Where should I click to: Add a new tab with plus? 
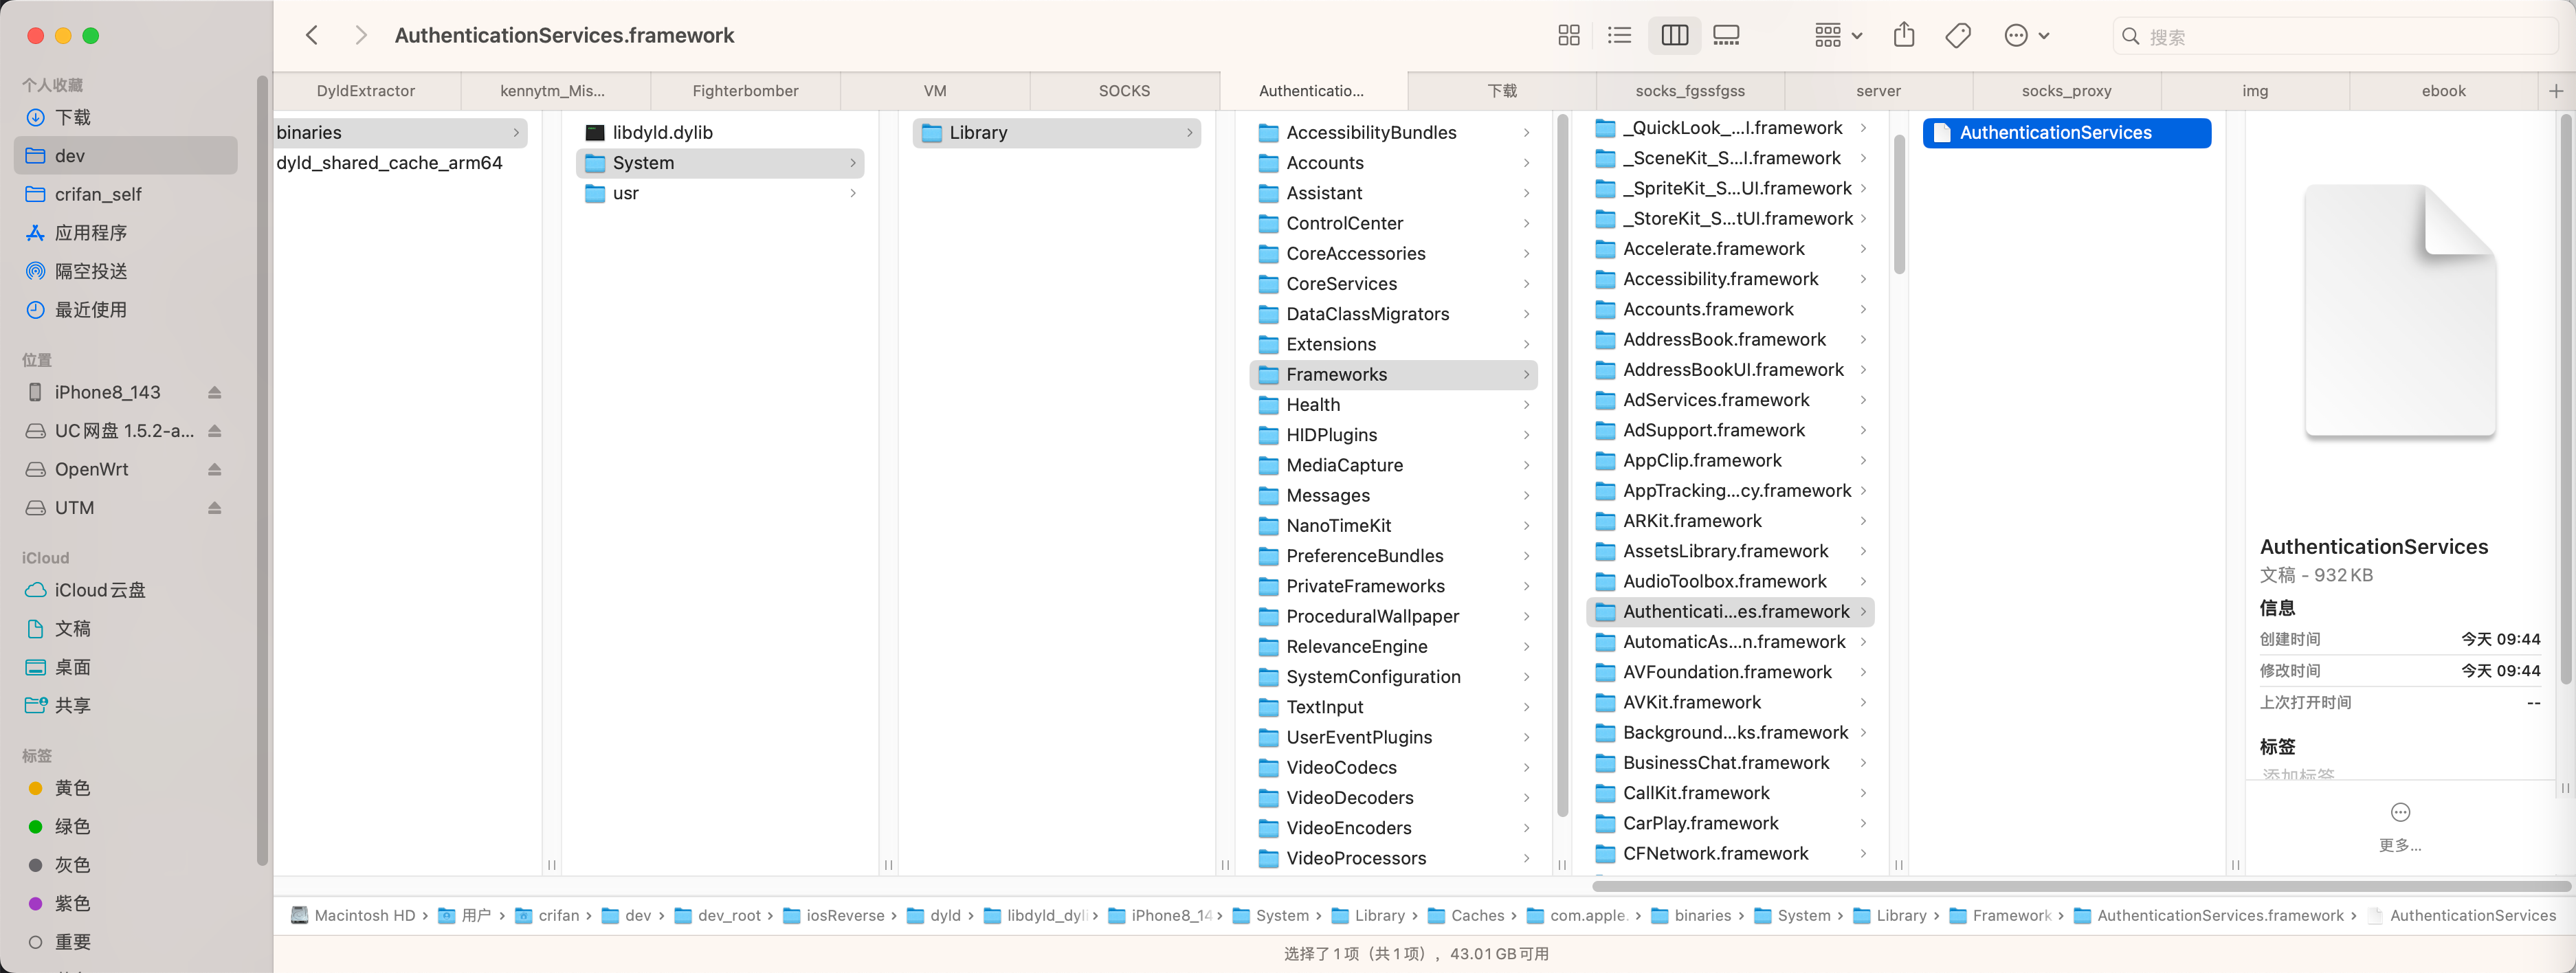pyautogui.click(x=2556, y=91)
